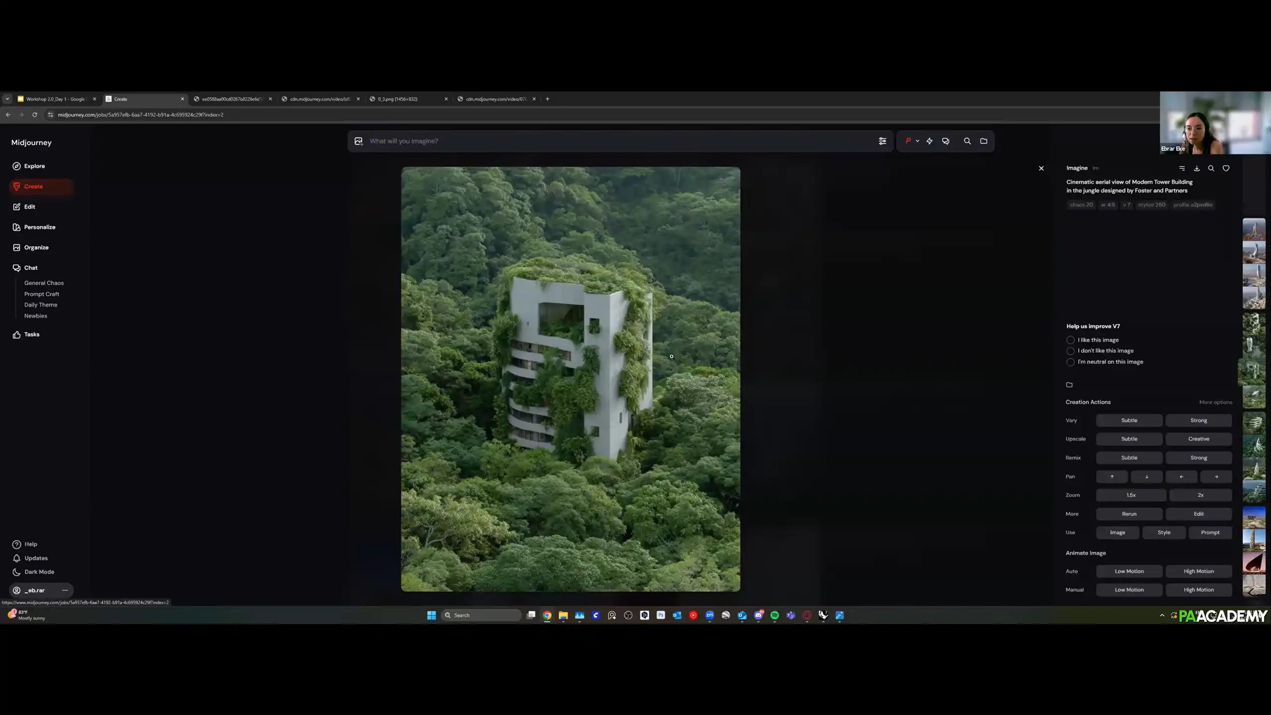Use as Style button
This screenshot has height=715, width=1271.
pos(1164,533)
